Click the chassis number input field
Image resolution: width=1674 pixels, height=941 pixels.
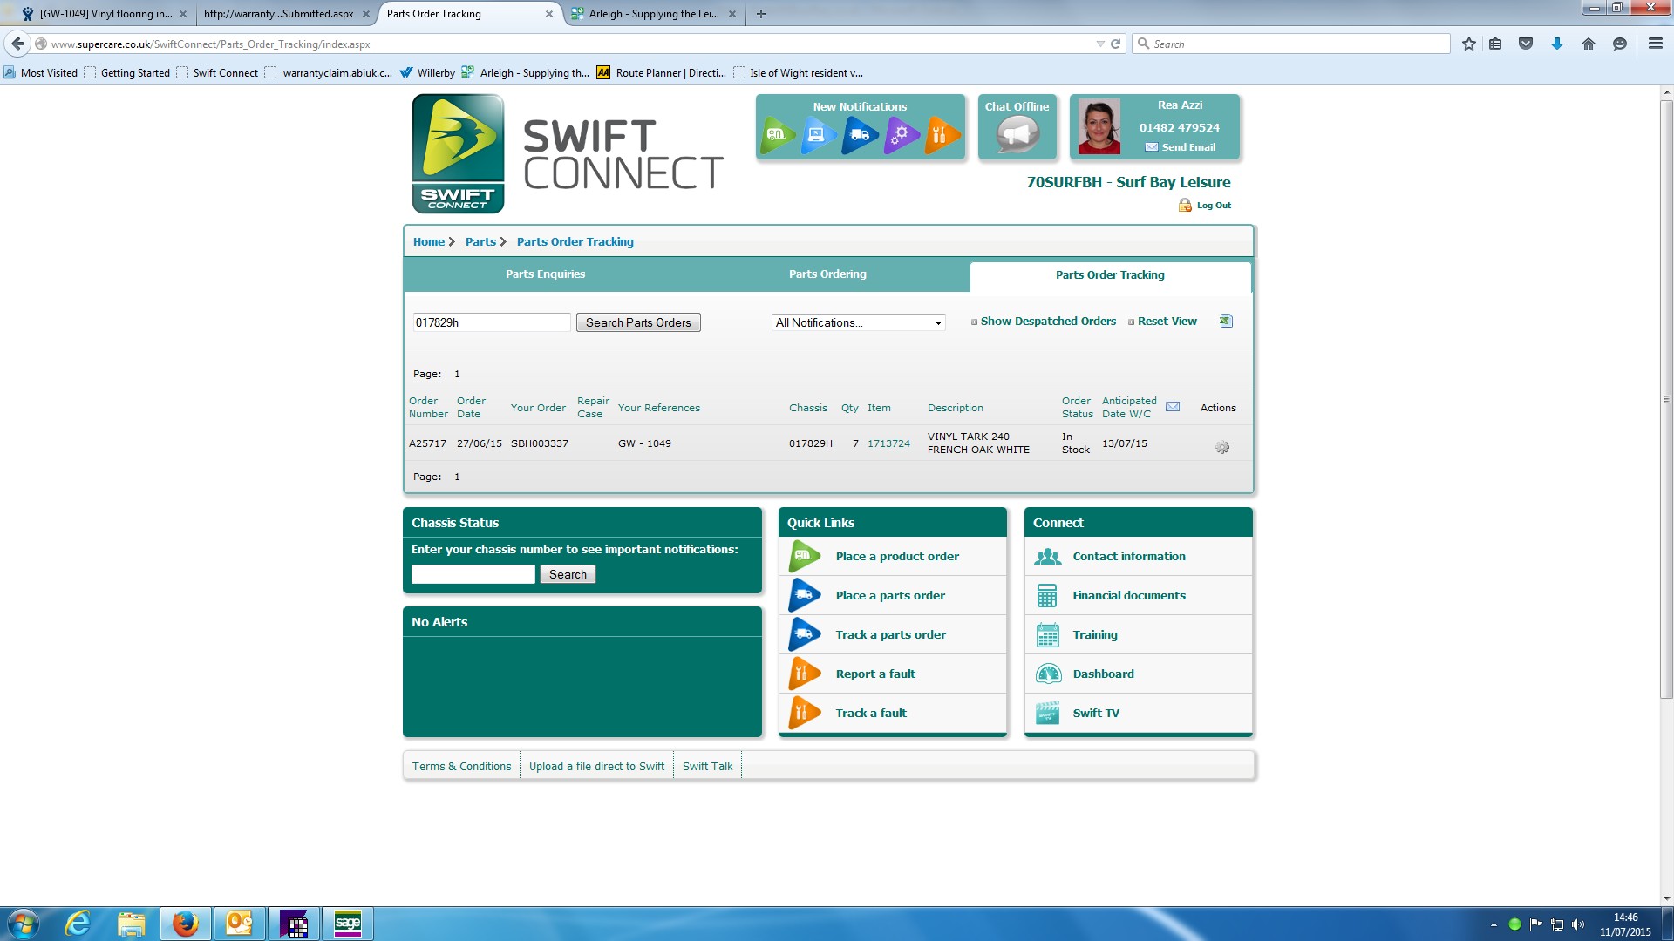[473, 575]
